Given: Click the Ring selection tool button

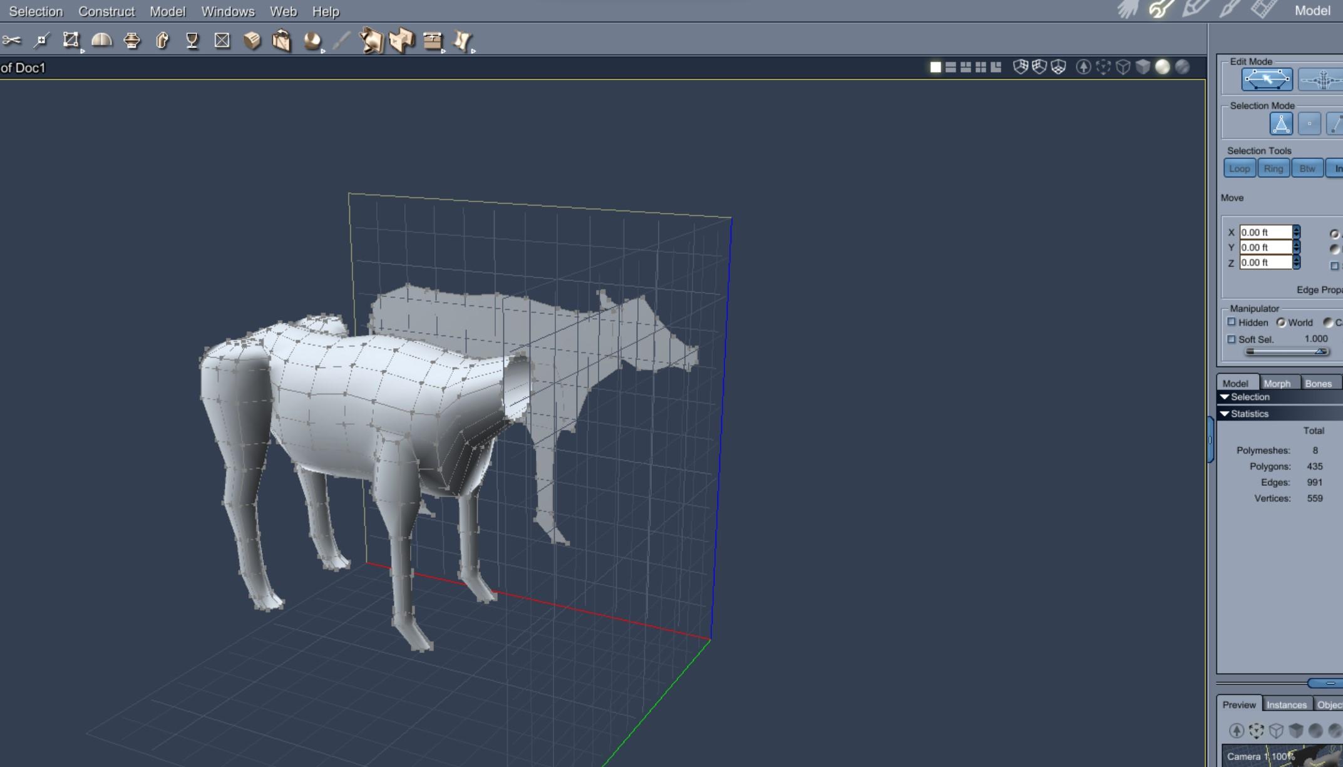Looking at the screenshot, I should (x=1273, y=168).
